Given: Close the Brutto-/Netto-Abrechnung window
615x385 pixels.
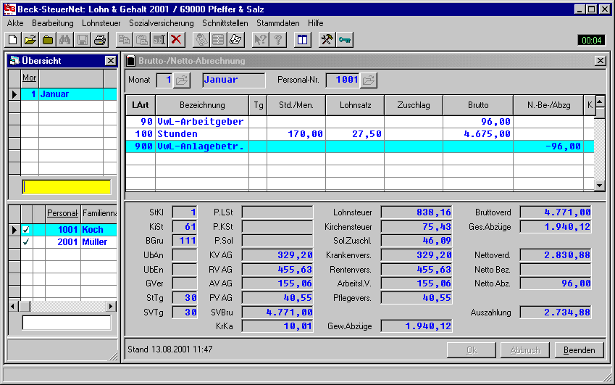Looking at the screenshot, I should [600, 61].
